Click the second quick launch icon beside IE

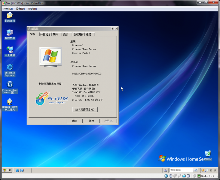tap(22, 170)
